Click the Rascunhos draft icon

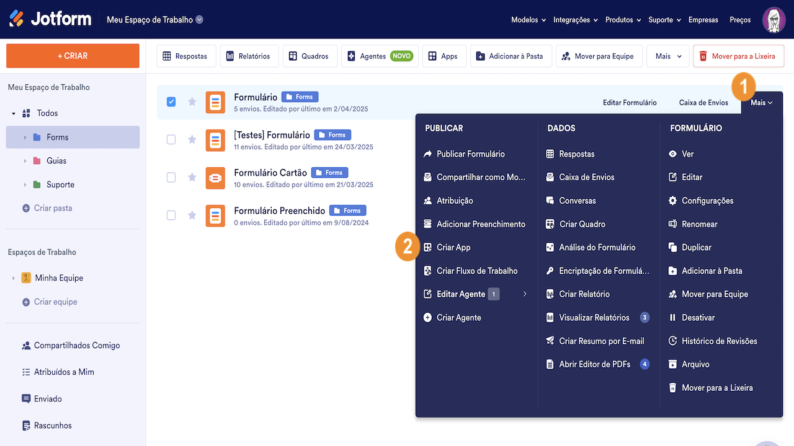click(26, 426)
